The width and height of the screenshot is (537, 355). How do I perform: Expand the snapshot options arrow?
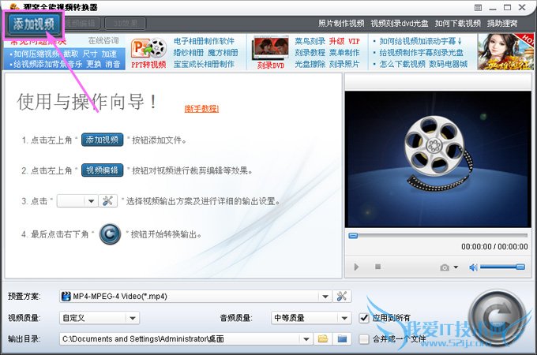(456, 267)
